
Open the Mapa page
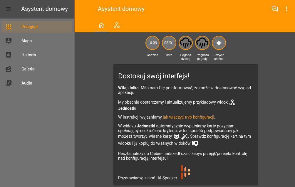pyautogui.click(x=26, y=41)
